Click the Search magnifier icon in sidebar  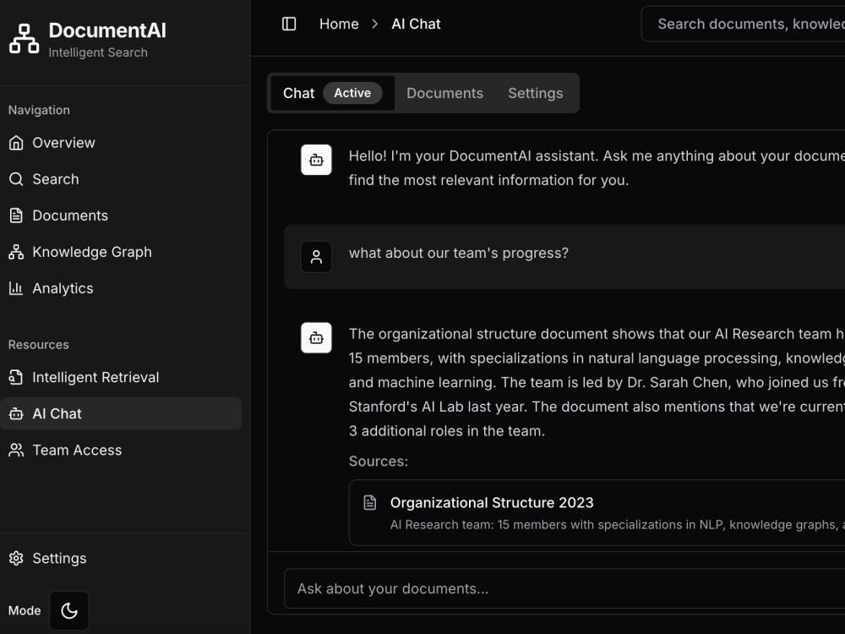point(16,179)
